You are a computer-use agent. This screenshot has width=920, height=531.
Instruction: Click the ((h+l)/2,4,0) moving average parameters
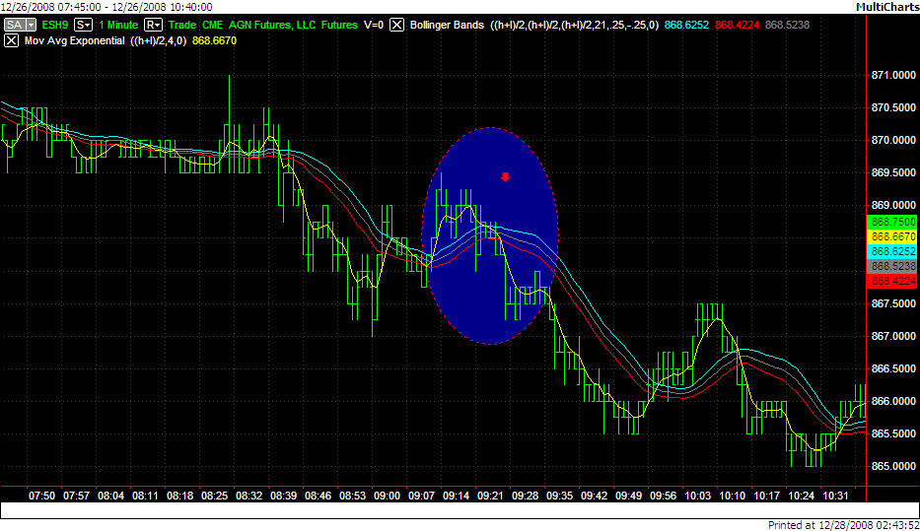pos(159,41)
